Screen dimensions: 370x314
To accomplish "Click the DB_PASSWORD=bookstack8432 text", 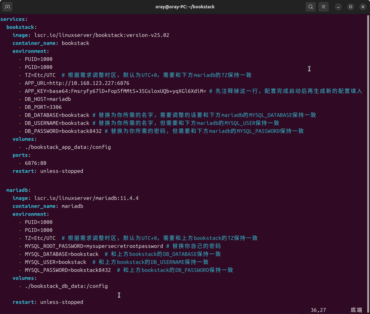I will point(63,131).
